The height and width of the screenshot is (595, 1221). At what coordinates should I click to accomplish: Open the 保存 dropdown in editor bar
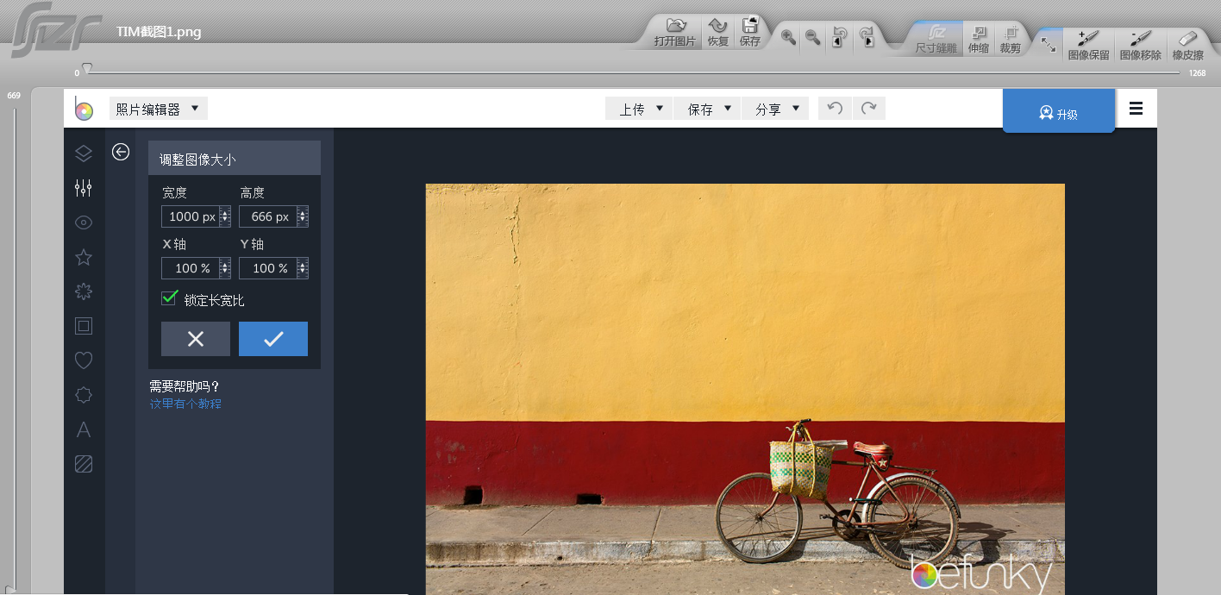click(708, 109)
